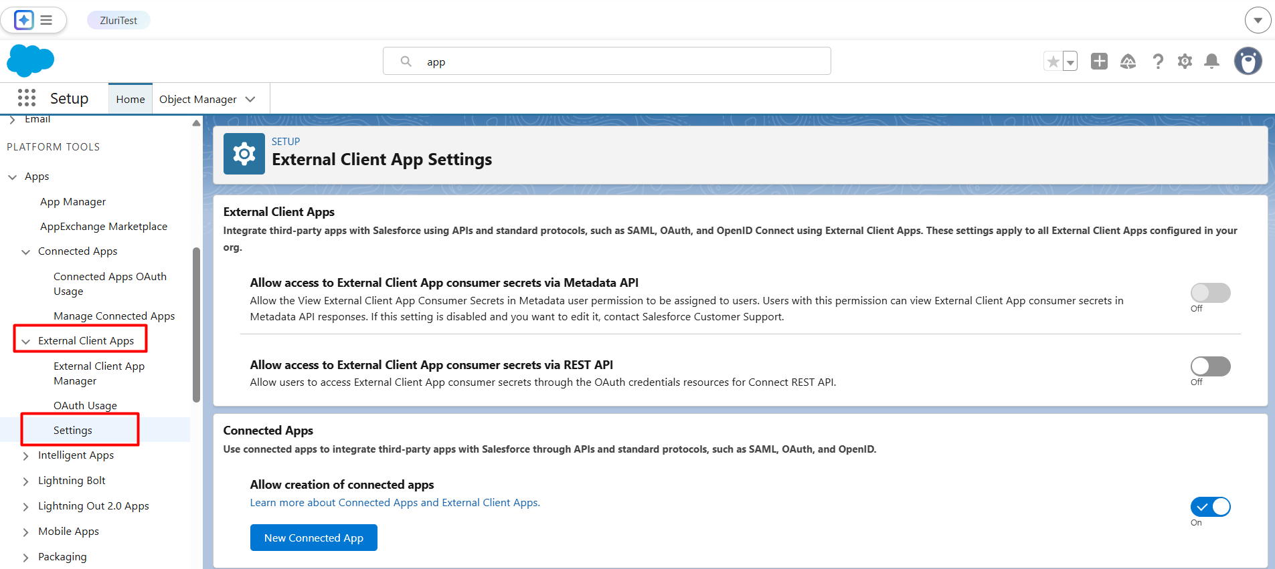Open App Manager in sidebar
1275x569 pixels.
tap(73, 201)
